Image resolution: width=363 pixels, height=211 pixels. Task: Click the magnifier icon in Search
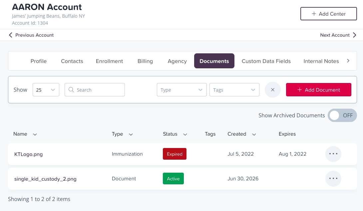(71, 90)
